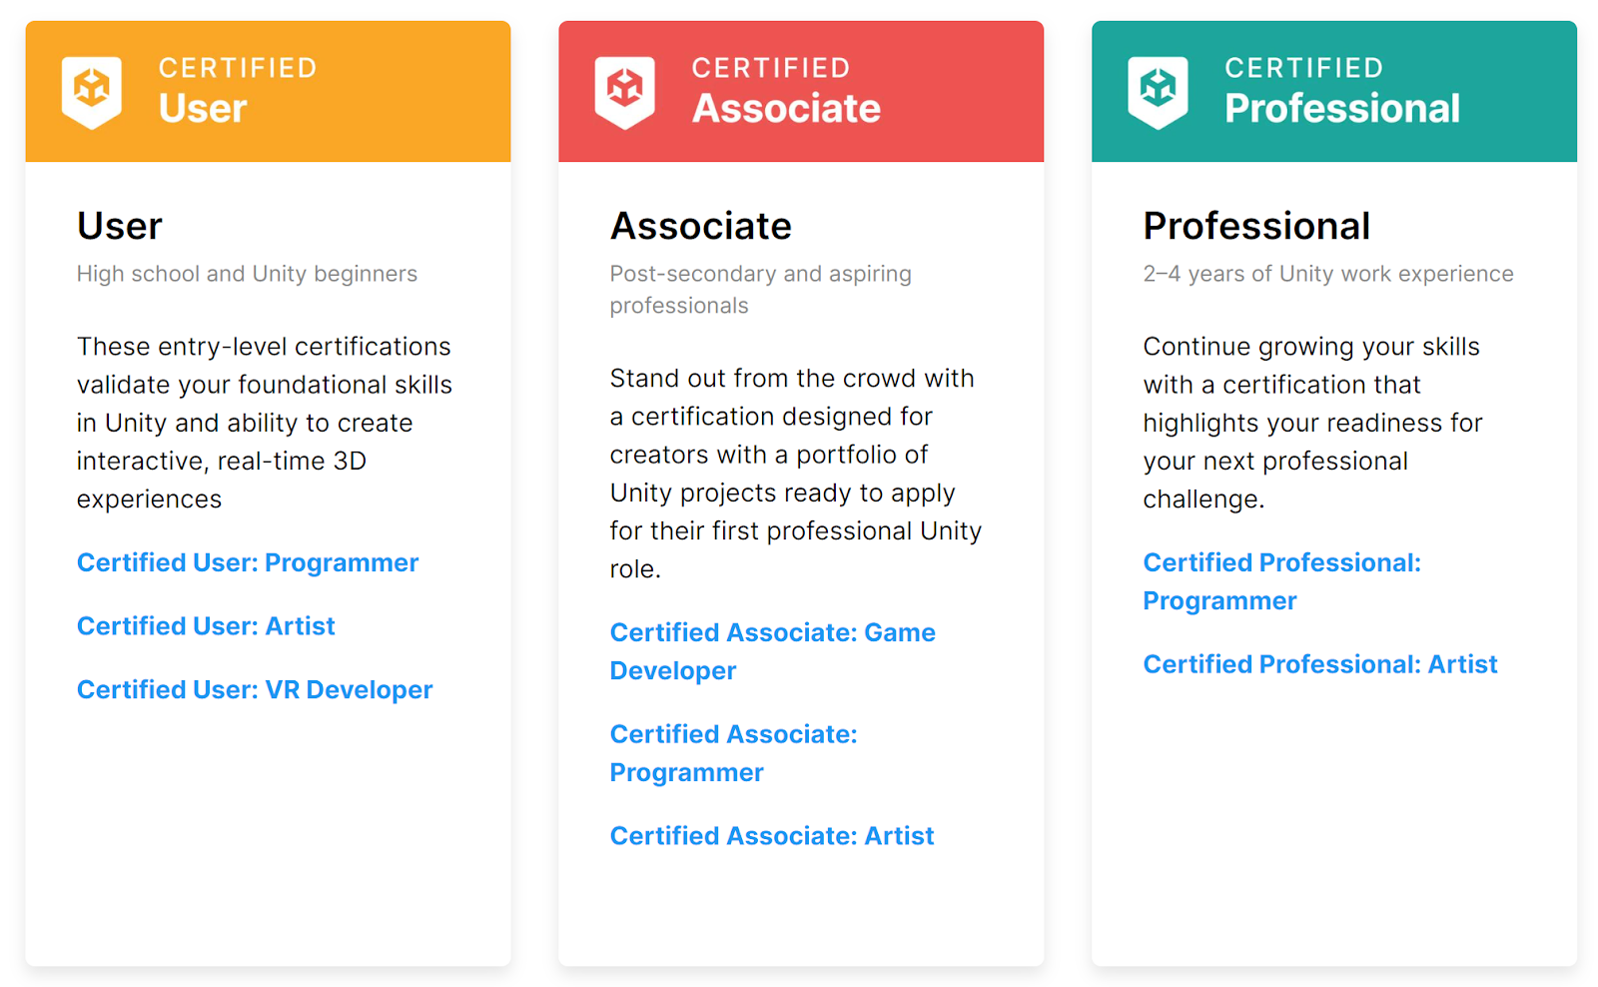1598x987 pixels.
Task: Click the orange Certified User banner title
Action: click(x=238, y=90)
